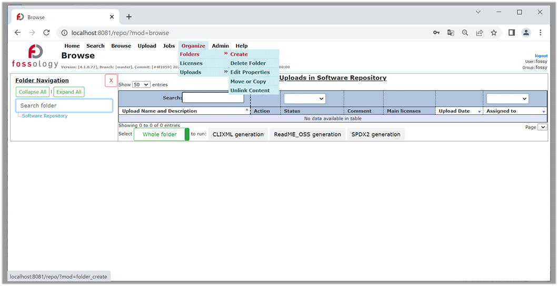This screenshot has width=558, height=286.
Task: Reload the page with the refresh icon
Action: 46,33
